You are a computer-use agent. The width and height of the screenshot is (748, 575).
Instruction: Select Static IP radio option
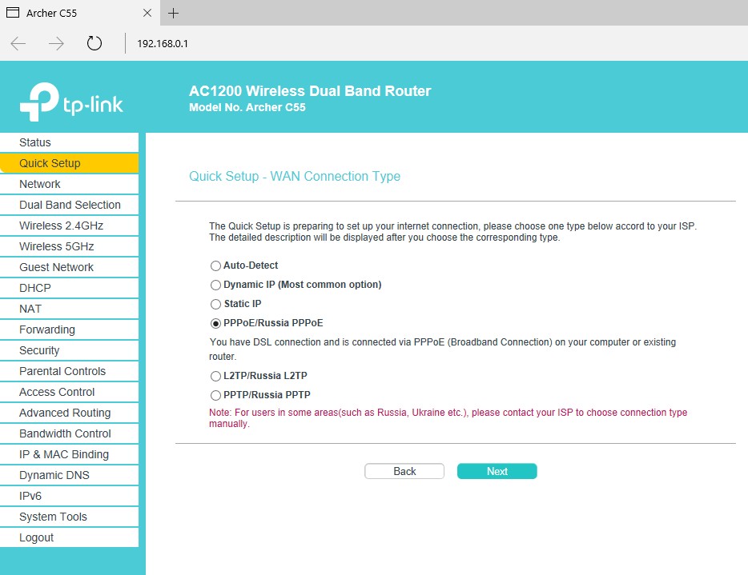click(215, 304)
